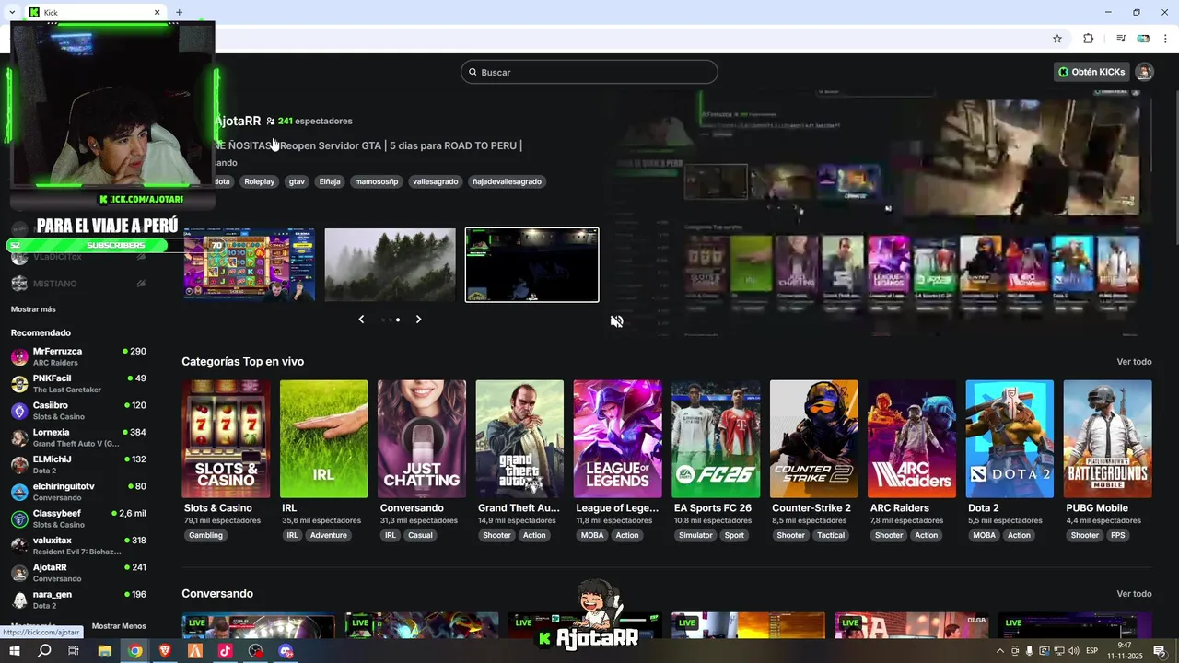Open the Classybeef channel avatar
Image resolution: width=1179 pixels, height=663 pixels.
coord(19,518)
